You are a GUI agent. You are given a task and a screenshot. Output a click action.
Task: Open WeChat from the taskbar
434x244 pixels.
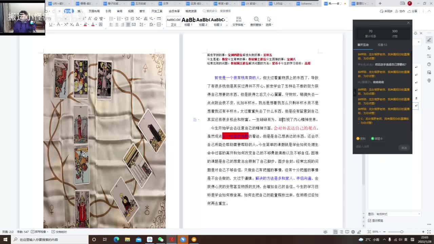(x=161, y=240)
